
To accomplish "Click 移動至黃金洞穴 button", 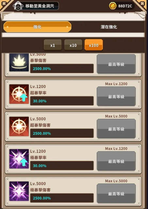I will pos(36,6).
